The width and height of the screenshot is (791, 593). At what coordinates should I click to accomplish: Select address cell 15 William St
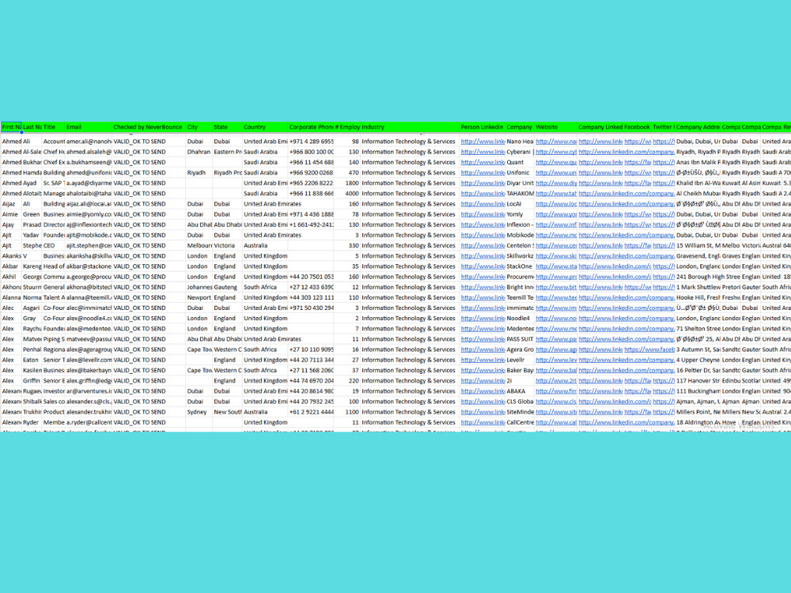[x=698, y=246]
